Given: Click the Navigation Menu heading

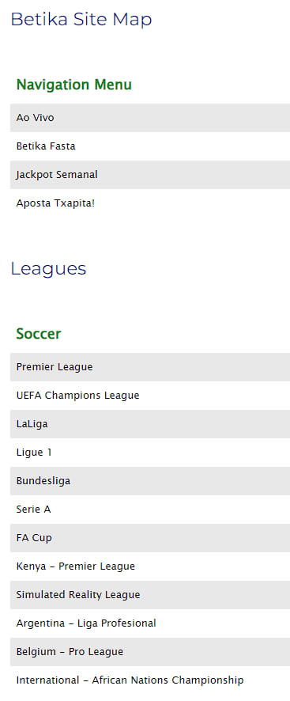Looking at the screenshot, I should tap(74, 85).
